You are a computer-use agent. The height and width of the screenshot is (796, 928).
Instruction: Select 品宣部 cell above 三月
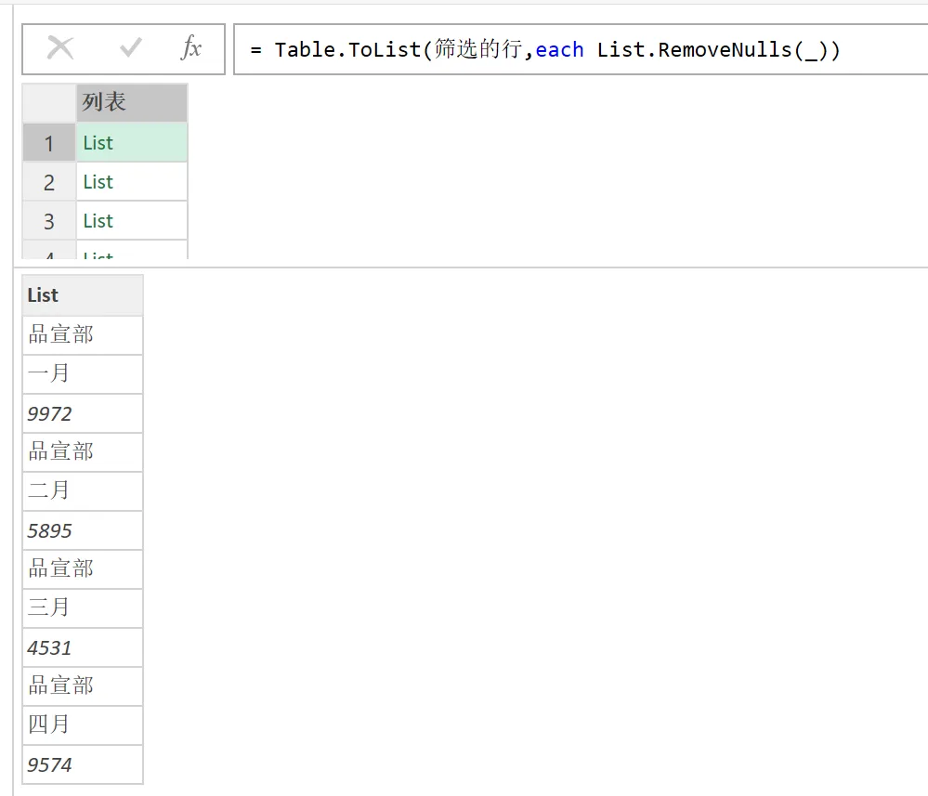click(83, 569)
